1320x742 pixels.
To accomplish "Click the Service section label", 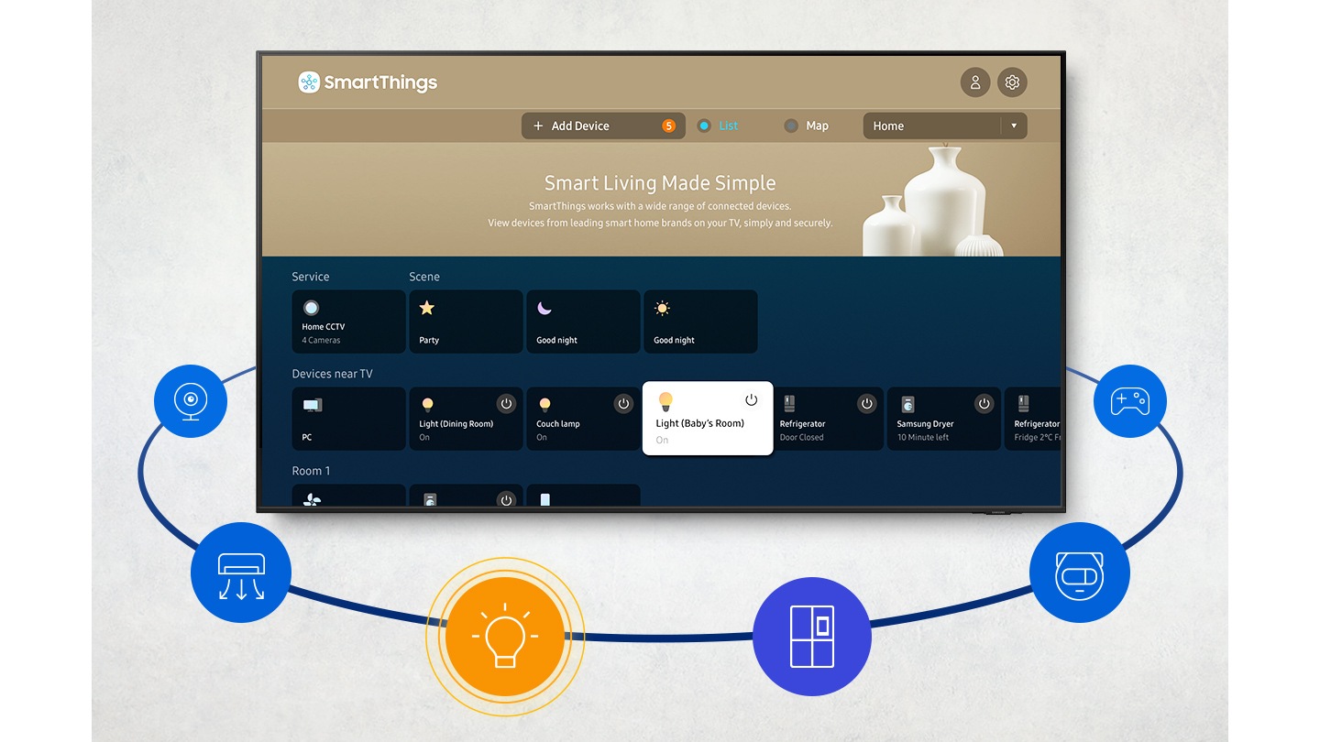I will click(x=311, y=277).
